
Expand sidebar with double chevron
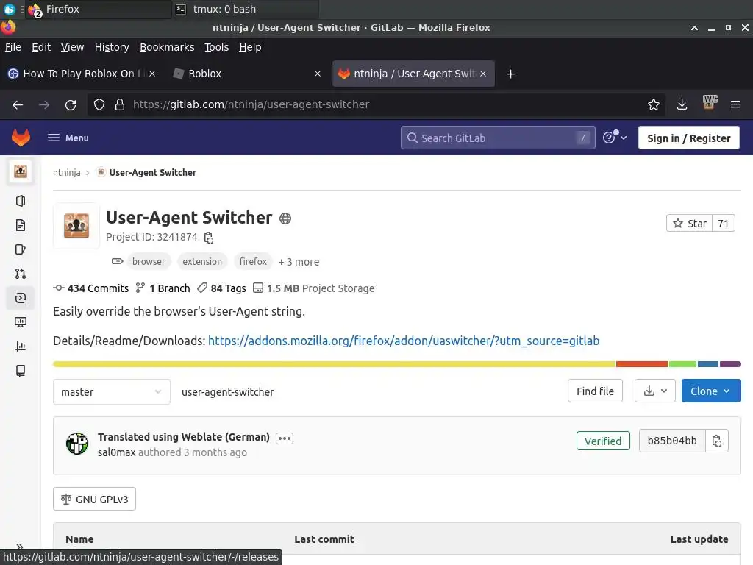tap(20, 547)
